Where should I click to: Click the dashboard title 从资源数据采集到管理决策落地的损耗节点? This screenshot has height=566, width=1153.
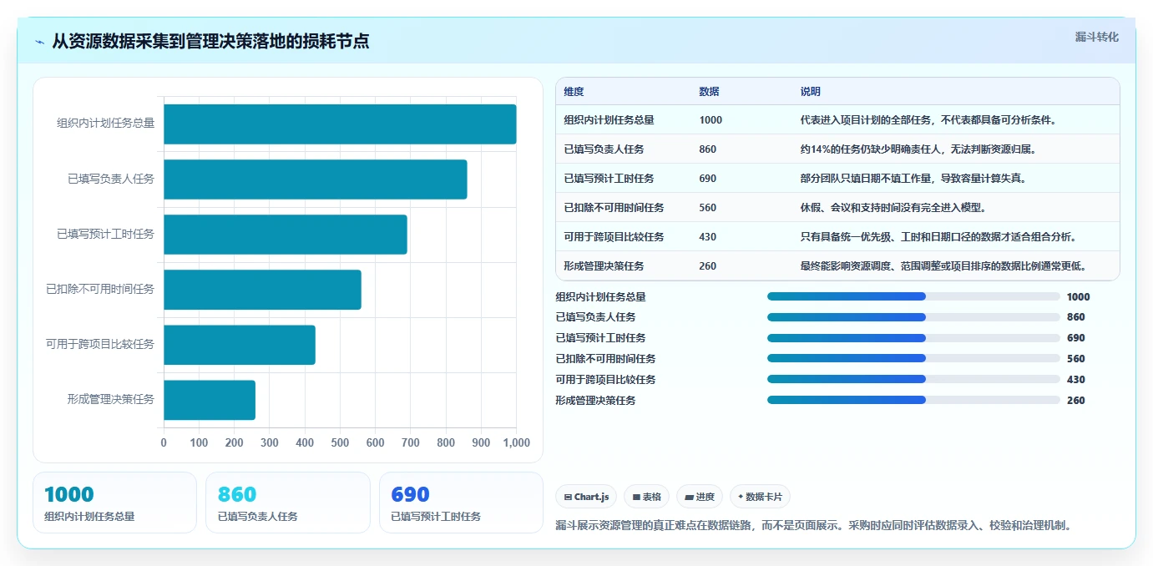coord(210,42)
